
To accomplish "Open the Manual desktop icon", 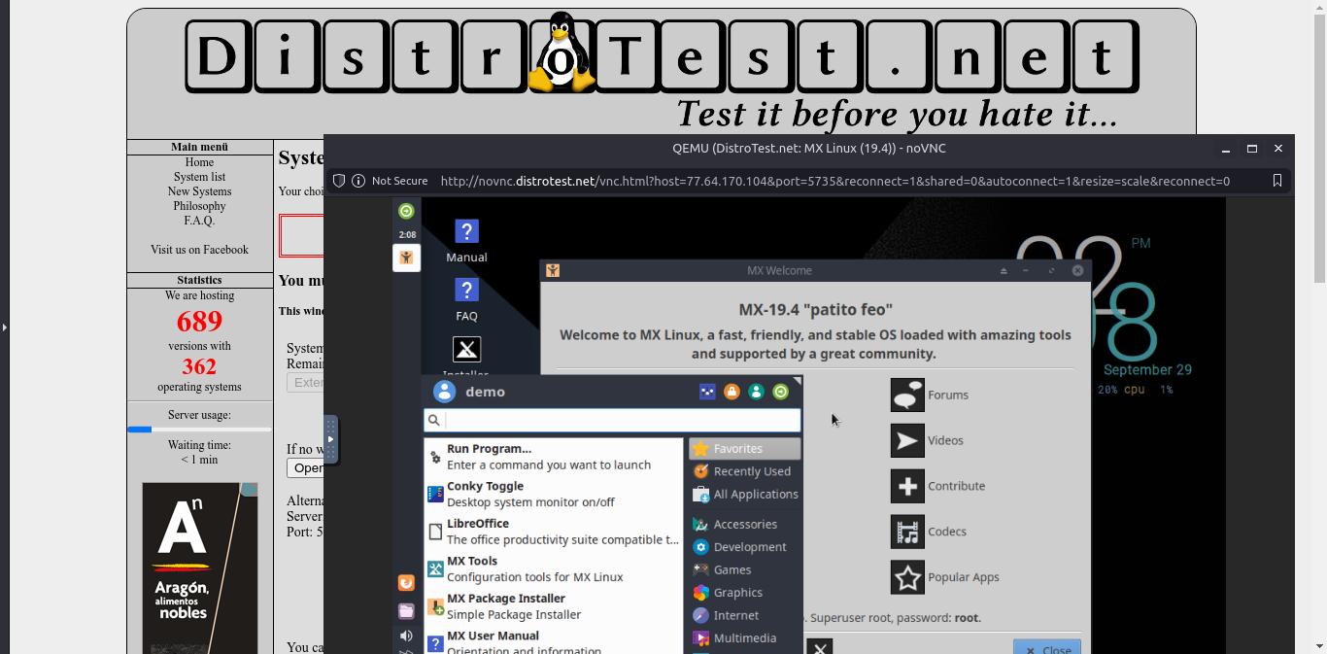I will click(466, 241).
